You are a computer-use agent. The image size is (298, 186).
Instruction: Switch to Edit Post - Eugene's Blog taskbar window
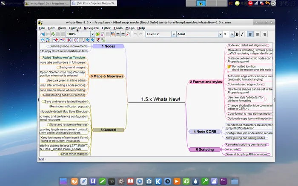[x=94, y=3]
